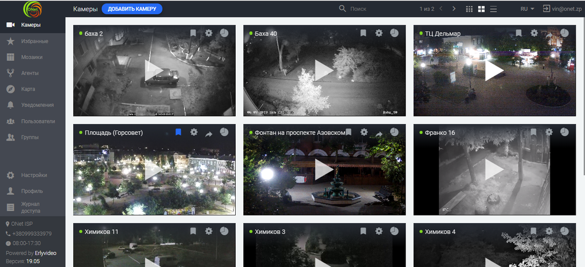Click the ДОБАВИТЬ КАМЕРУ button

click(132, 9)
